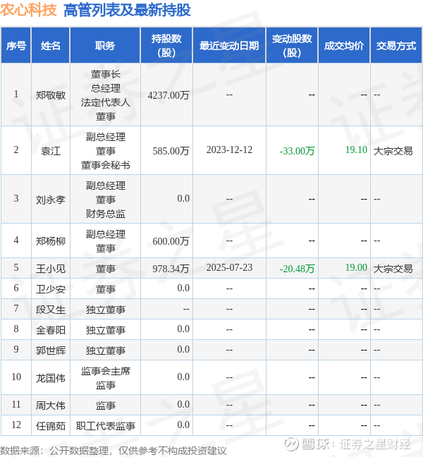Select the name 金春阳
Image resolution: width=423 pixels, height=457 pixels.
51,330
